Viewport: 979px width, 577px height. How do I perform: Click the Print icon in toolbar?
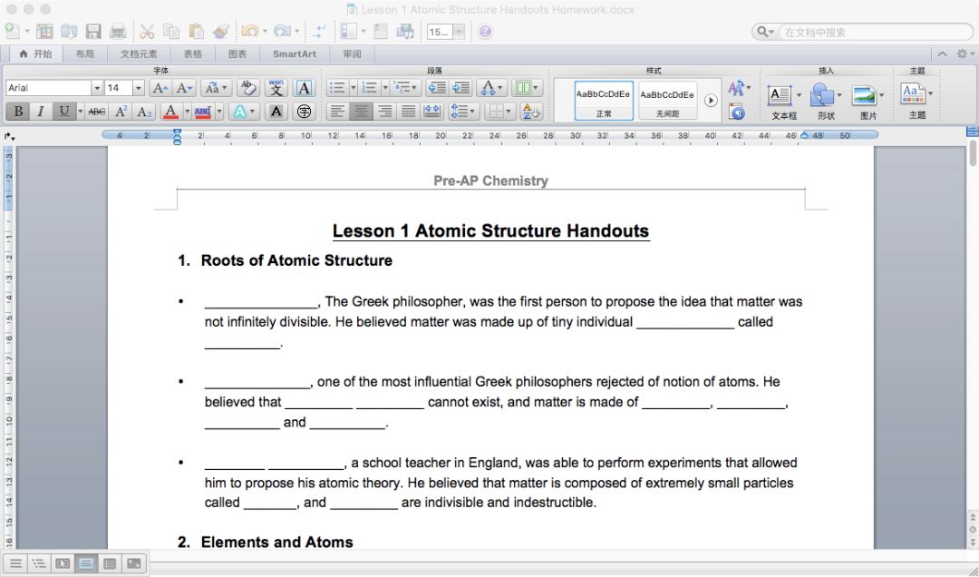[117, 32]
